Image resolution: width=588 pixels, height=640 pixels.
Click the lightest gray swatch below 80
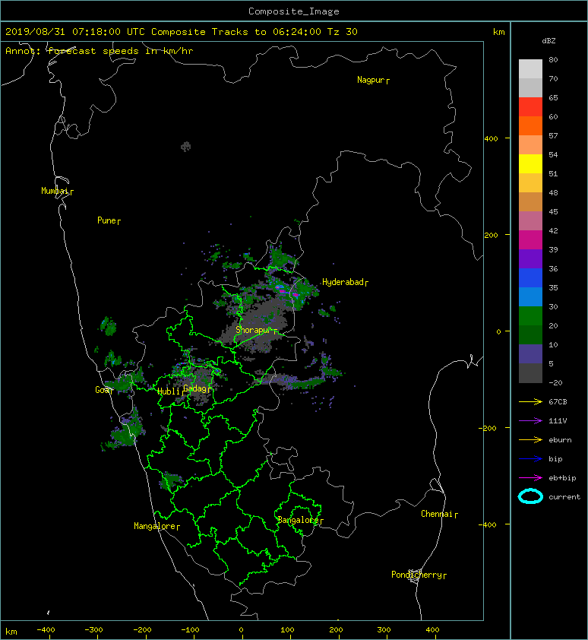click(530, 68)
